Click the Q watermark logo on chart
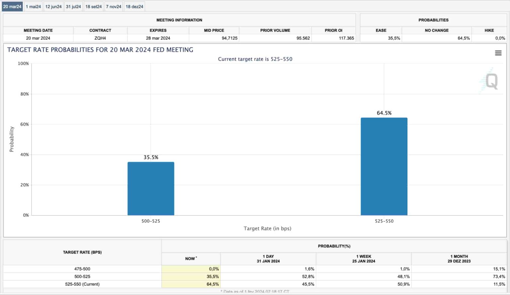Image resolution: width=510 pixels, height=295 pixels. (x=490, y=81)
